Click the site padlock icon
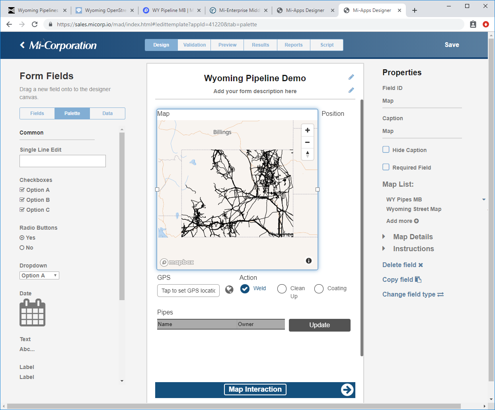The image size is (495, 410). [51, 24]
